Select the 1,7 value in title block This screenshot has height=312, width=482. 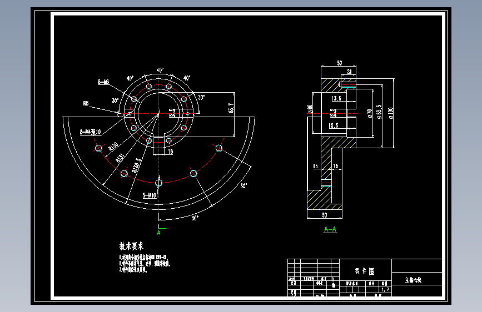click(385, 289)
